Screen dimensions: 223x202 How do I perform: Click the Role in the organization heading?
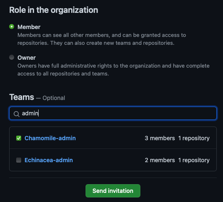click(54, 10)
